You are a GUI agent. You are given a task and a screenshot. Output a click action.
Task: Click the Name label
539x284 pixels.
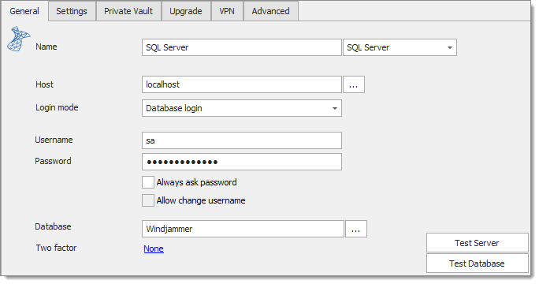46,47
